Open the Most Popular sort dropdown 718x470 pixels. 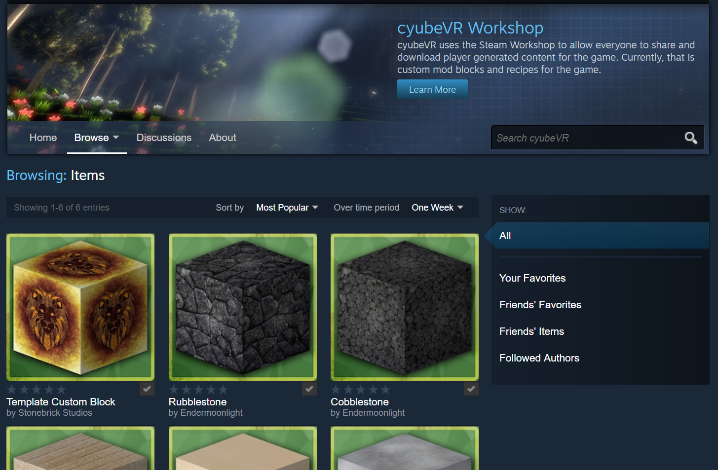click(287, 208)
